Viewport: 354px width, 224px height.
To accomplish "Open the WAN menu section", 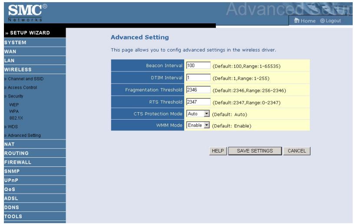I will pos(35,51).
